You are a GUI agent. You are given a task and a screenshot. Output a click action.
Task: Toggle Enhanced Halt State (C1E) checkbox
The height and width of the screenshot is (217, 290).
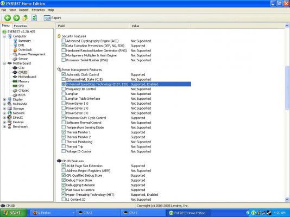64,79
